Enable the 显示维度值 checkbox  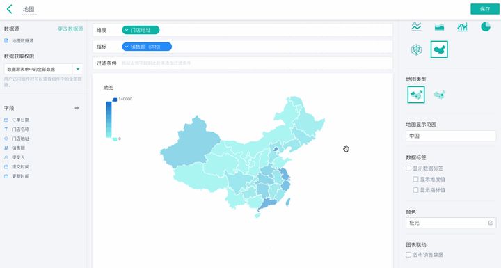pos(415,179)
